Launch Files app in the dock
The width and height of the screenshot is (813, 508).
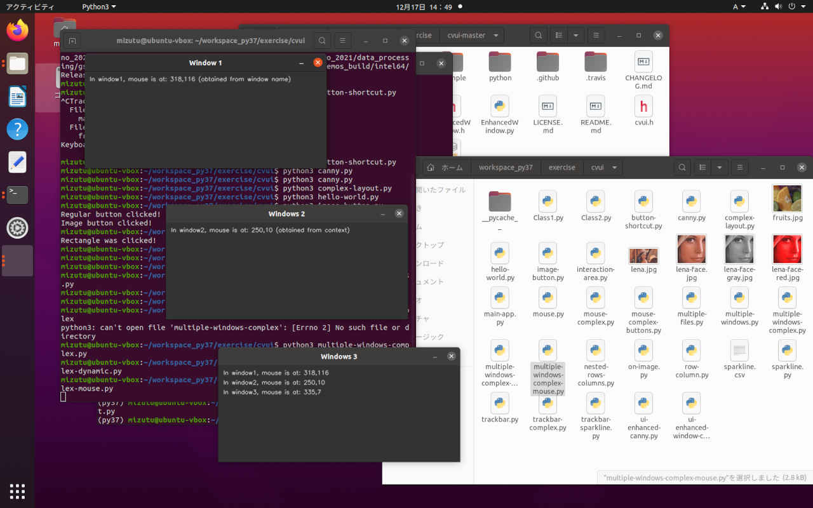(17, 63)
